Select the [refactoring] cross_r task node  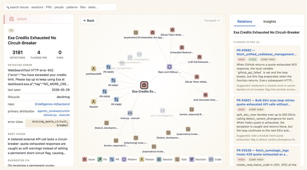click(x=136, y=138)
